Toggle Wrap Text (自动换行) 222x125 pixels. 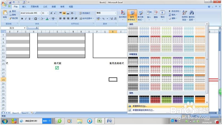click(85, 13)
